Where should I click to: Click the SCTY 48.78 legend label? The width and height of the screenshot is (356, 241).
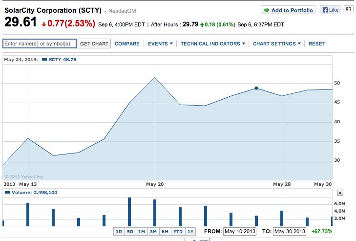pos(63,60)
